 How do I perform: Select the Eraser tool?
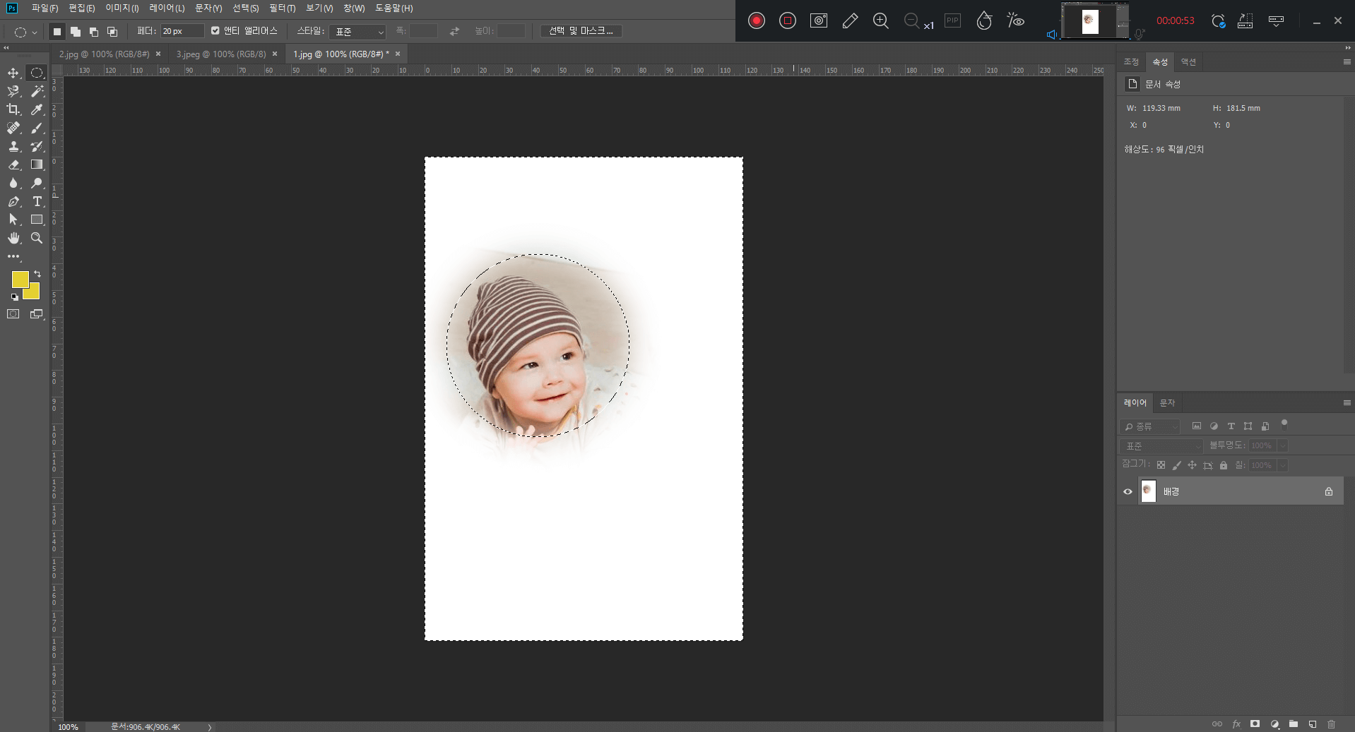click(x=13, y=164)
